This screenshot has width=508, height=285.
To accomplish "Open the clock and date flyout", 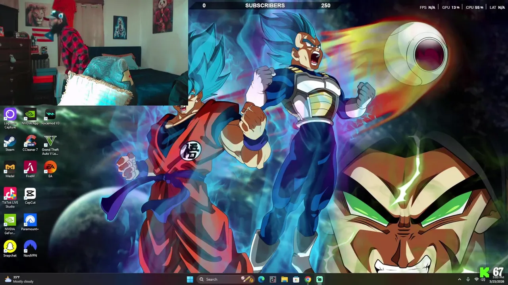I will click(497, 279).
